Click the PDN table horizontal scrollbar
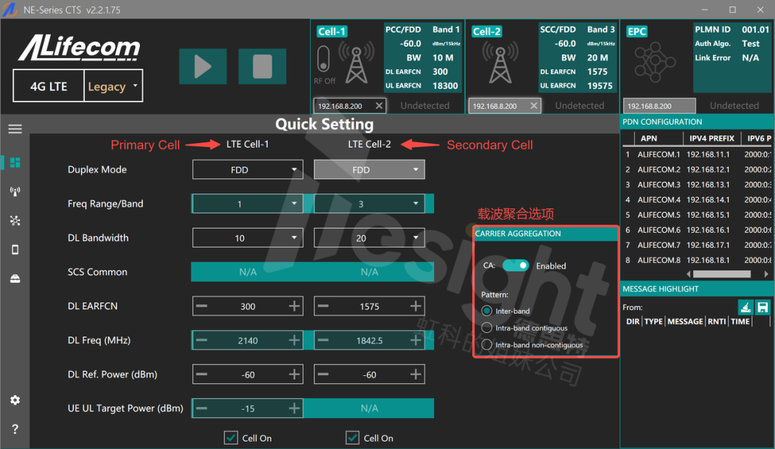 pos(722,274)
